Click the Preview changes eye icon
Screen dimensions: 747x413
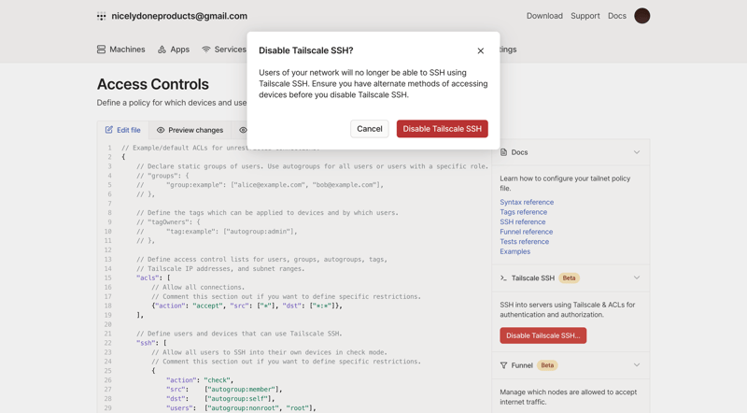(x=161, y=130)
